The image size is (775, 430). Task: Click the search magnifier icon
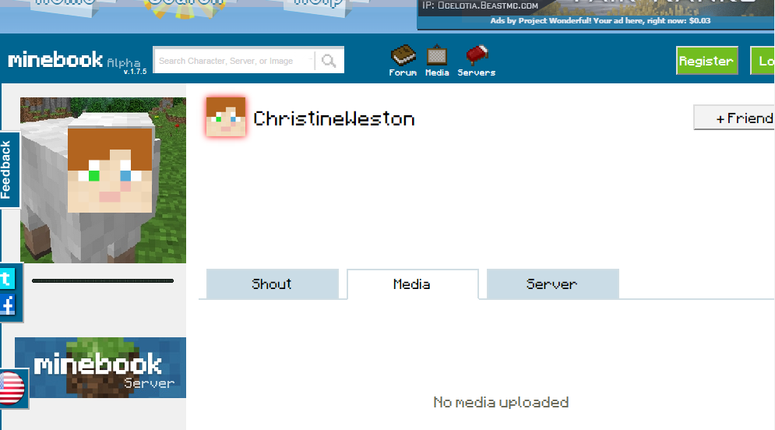click(329, 60)
